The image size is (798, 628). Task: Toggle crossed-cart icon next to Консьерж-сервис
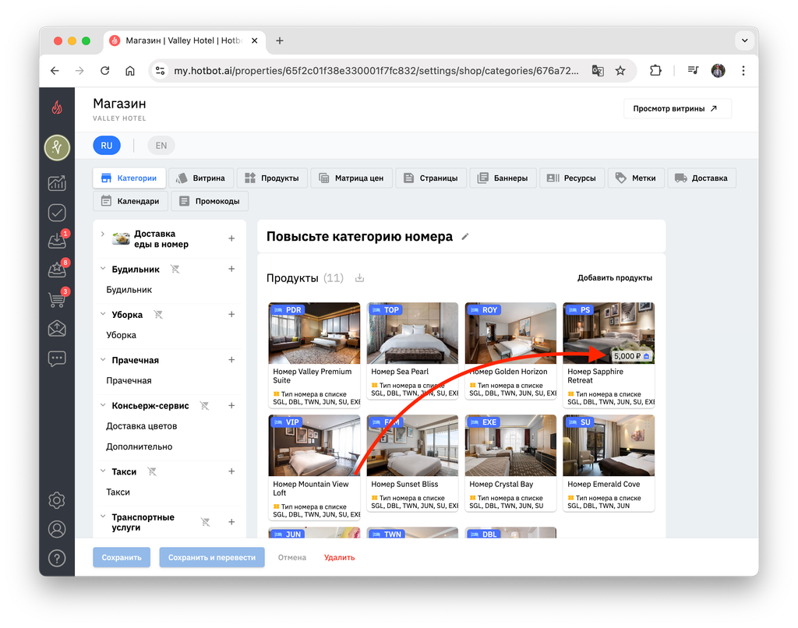(x=205, y=406)
